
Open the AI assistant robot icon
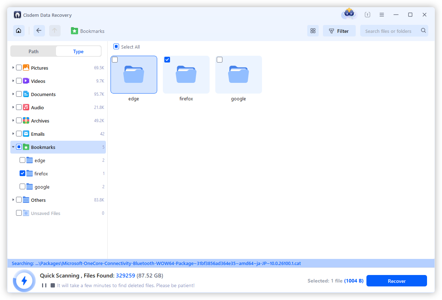(x=349, y=14)
